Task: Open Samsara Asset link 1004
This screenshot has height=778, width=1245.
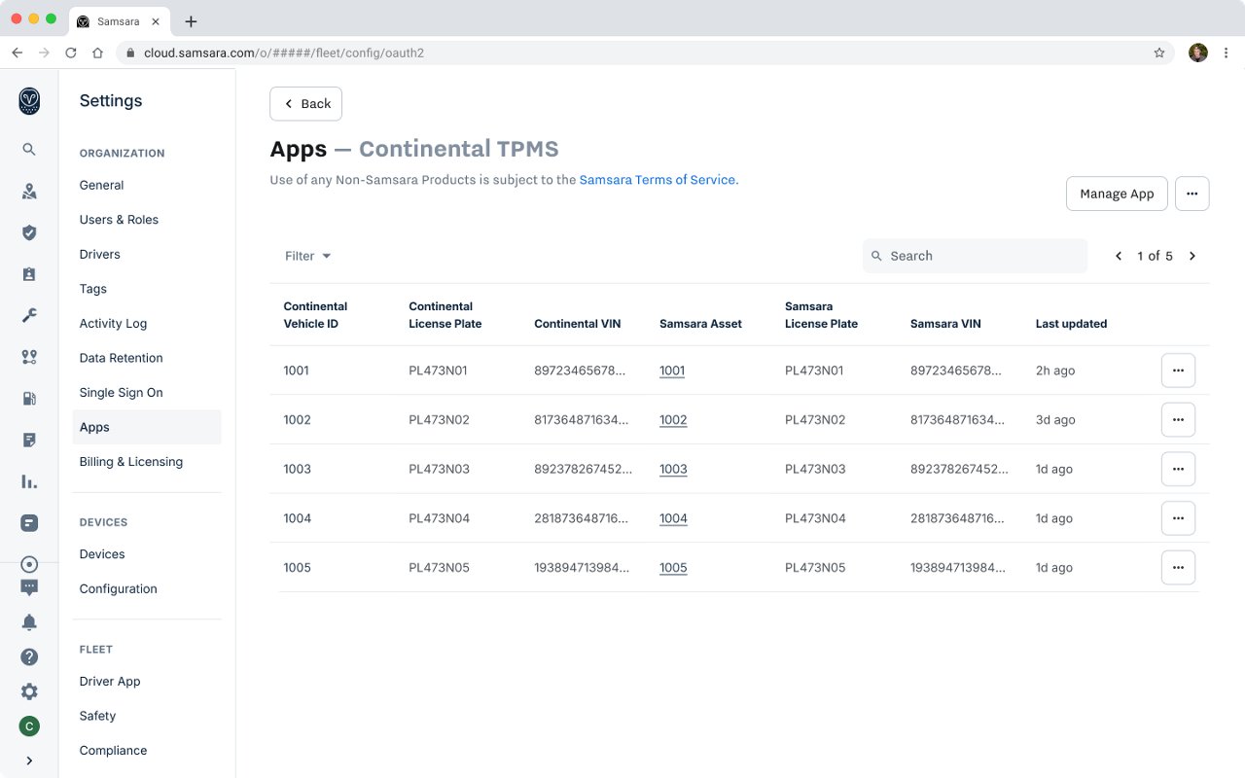Action: click(673, 518)
